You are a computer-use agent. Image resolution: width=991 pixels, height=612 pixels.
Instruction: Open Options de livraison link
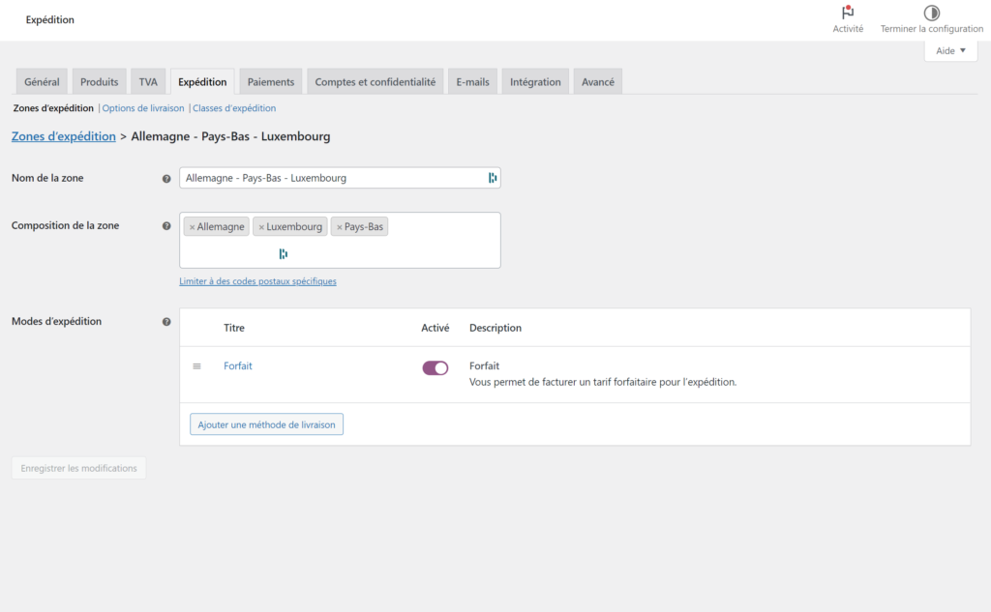(x=143, y=108)
